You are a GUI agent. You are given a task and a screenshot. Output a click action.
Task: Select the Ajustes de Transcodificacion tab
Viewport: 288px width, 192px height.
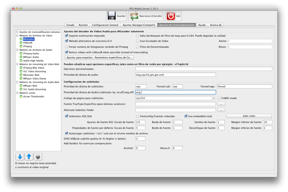point(177,25)
